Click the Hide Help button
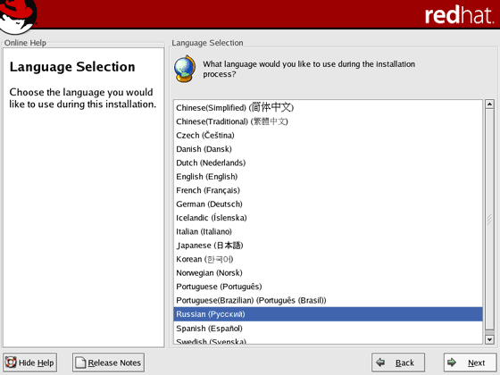The width and height of the screenshot is (500, 375). pos(30,362)
